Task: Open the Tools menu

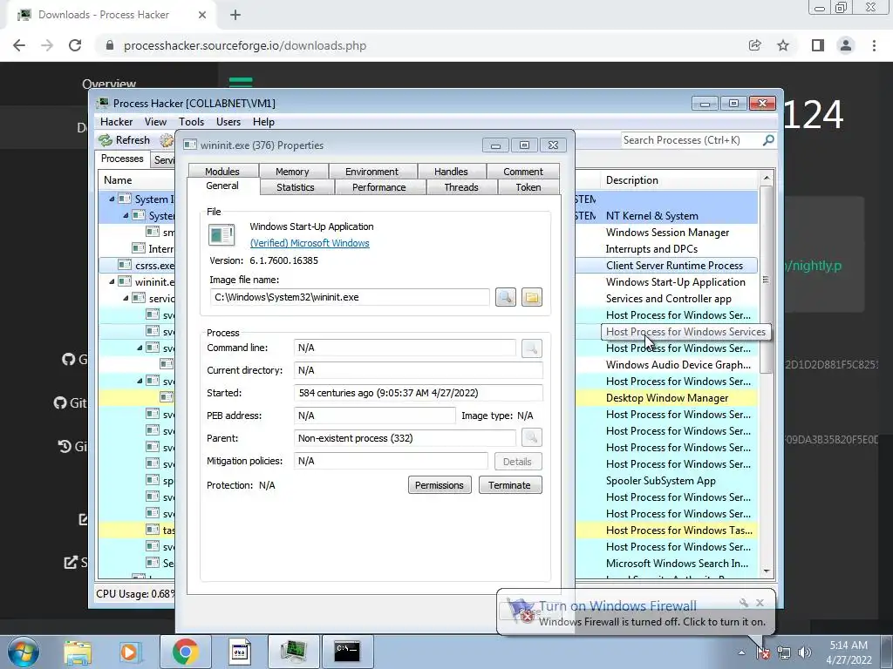Action: coord(191,122)
